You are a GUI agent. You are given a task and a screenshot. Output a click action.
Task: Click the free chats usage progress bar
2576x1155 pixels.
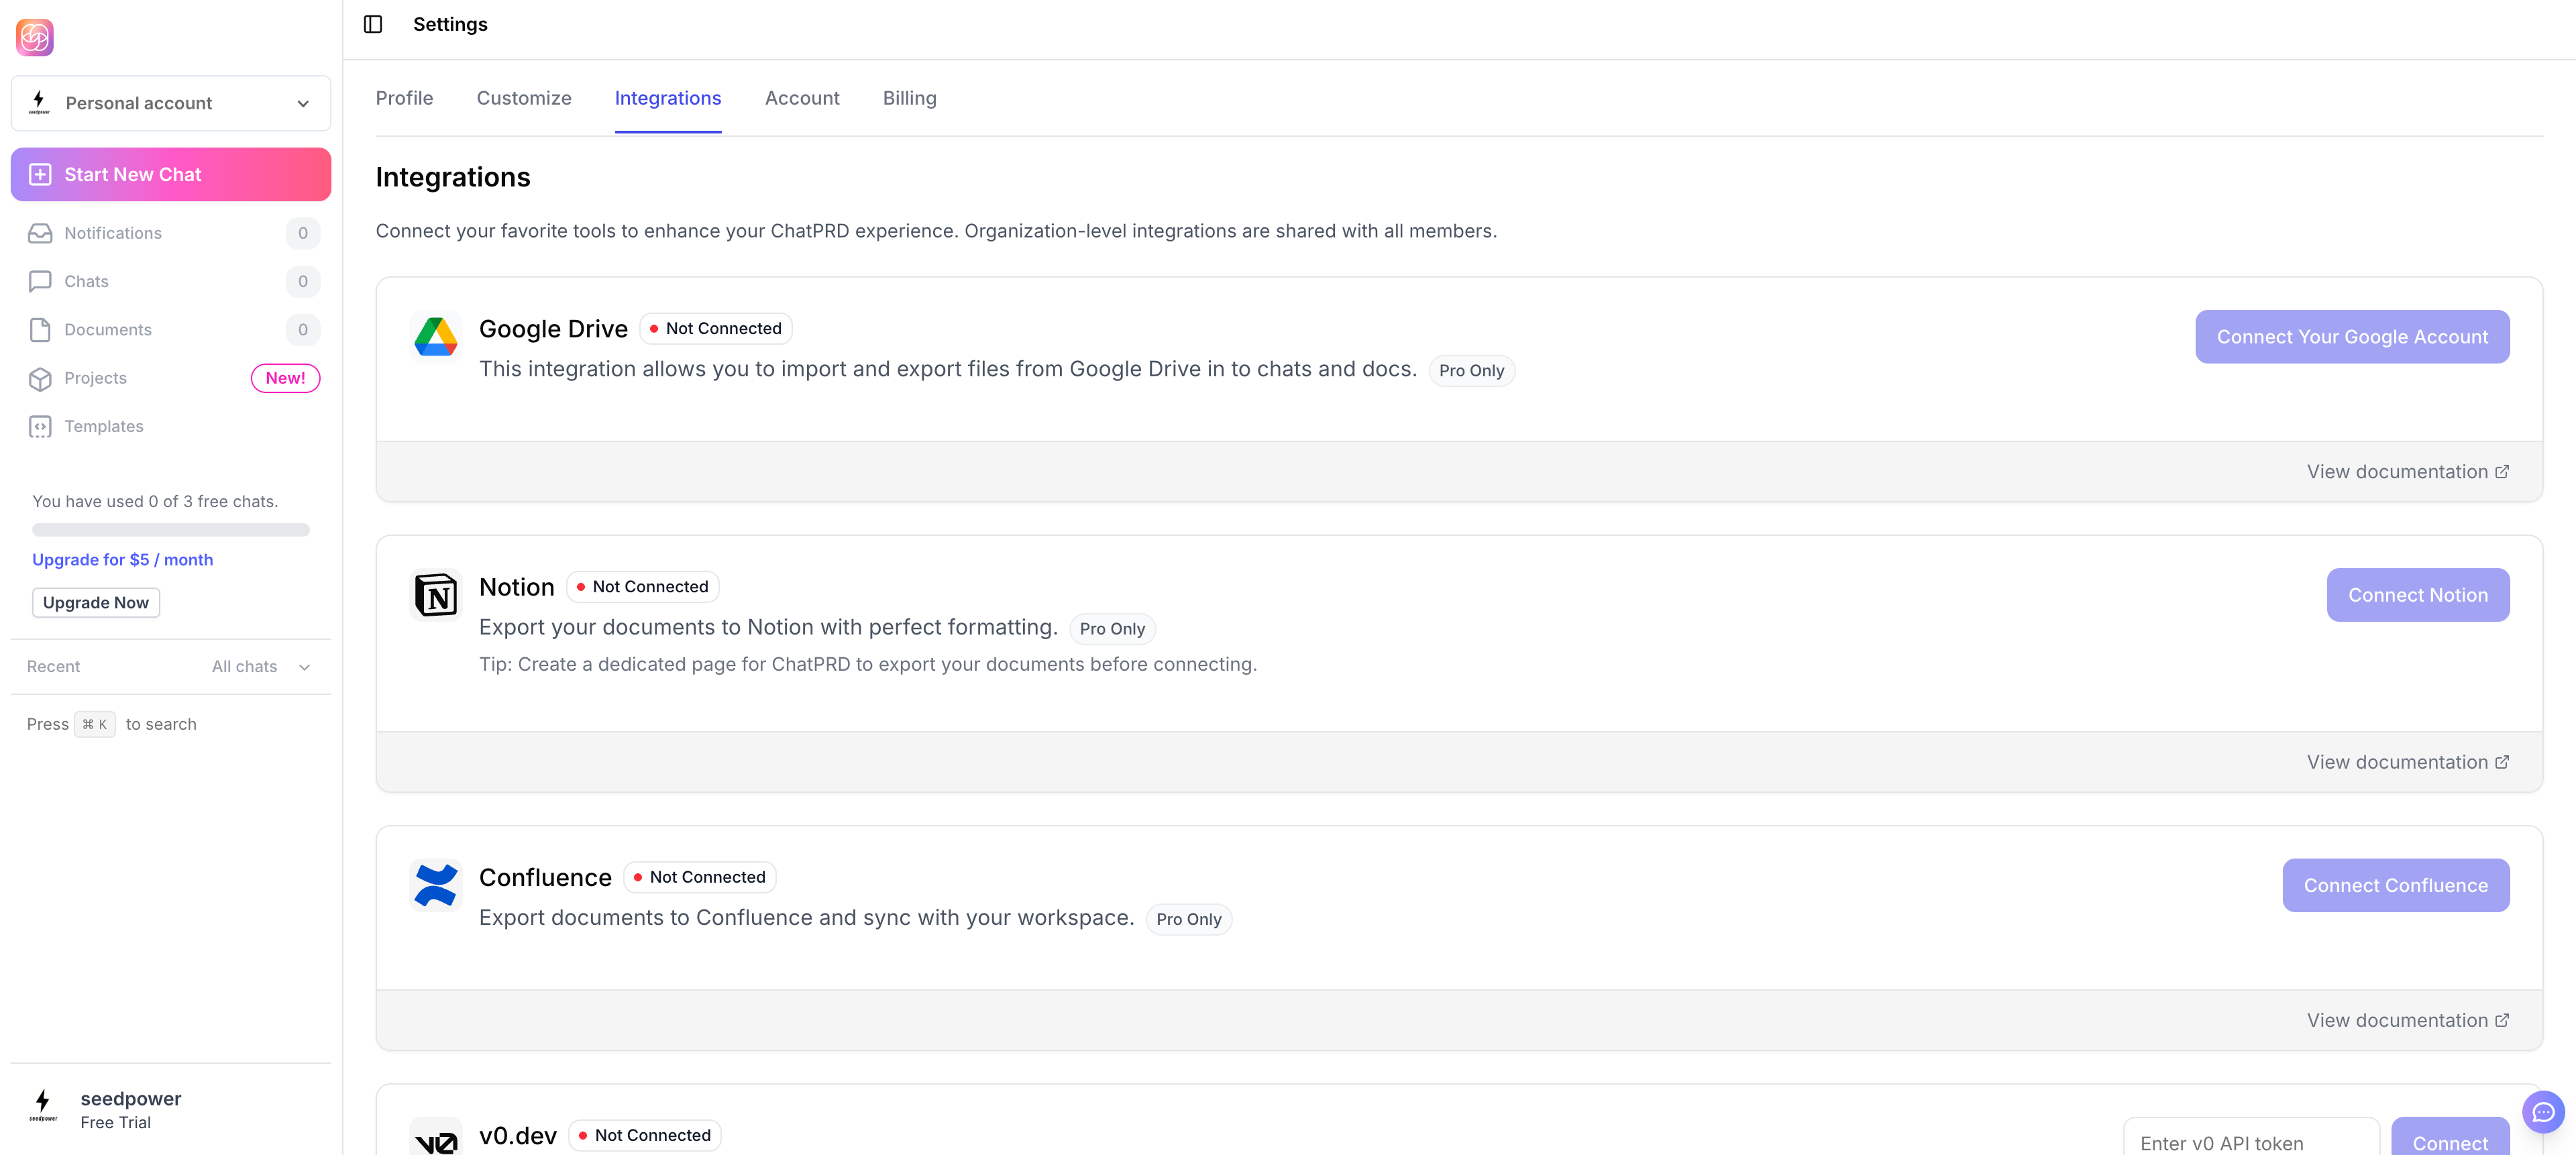pos(171,530)
